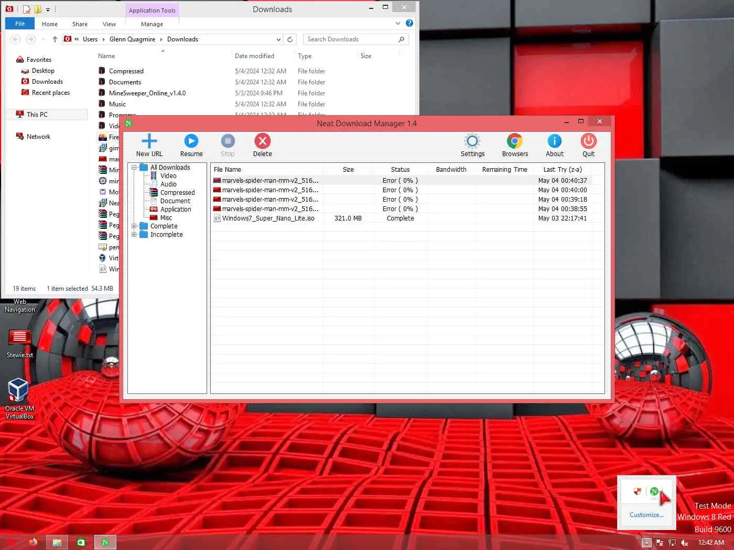The width and height of the screenshot is (734, 550).
Task: Select the Video category in downloads tree
Action: [x=168, y=176]
